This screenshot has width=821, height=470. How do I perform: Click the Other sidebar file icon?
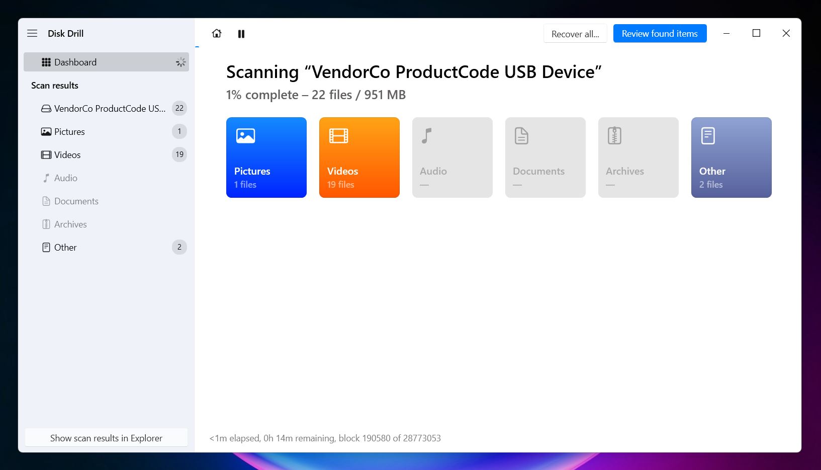tap(46, 247)
